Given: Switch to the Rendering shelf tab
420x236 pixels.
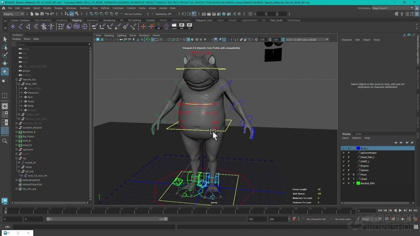Looking at the screenshot, I should (x=109, y=20).
